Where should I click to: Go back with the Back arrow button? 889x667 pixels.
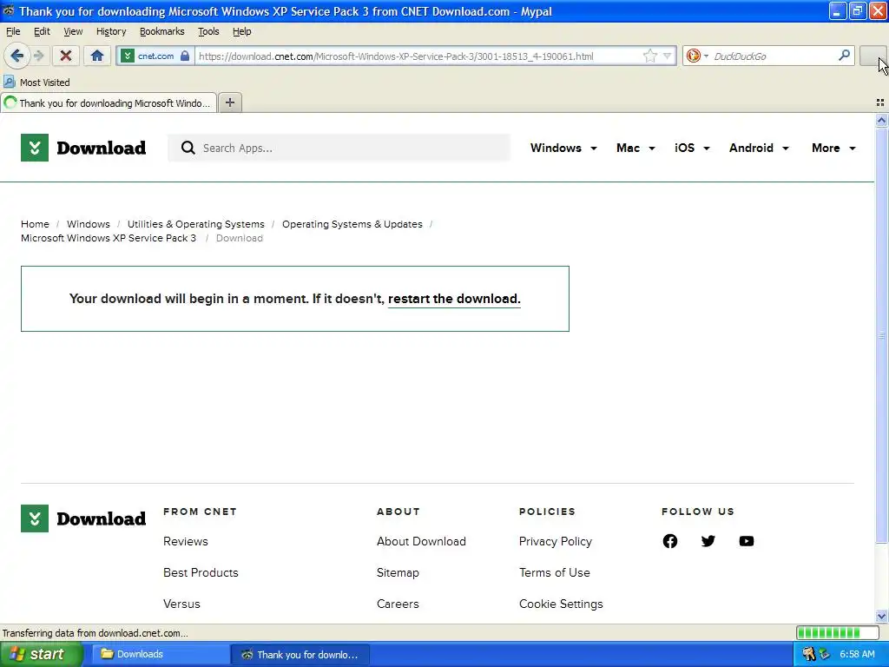click(x=16, y=56)
